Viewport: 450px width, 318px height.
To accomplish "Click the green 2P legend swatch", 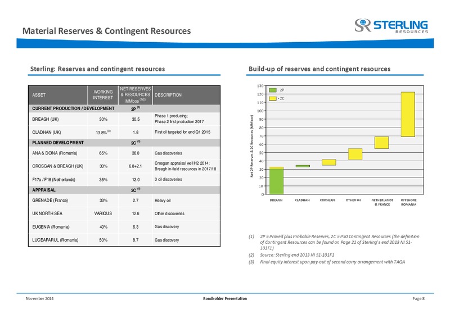I will tap(273, 90).
